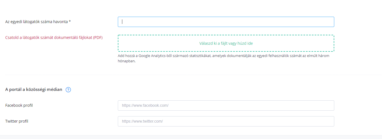
Task: Click the https://www.facebook.com/ placeholder text
Action: point(145,106)
